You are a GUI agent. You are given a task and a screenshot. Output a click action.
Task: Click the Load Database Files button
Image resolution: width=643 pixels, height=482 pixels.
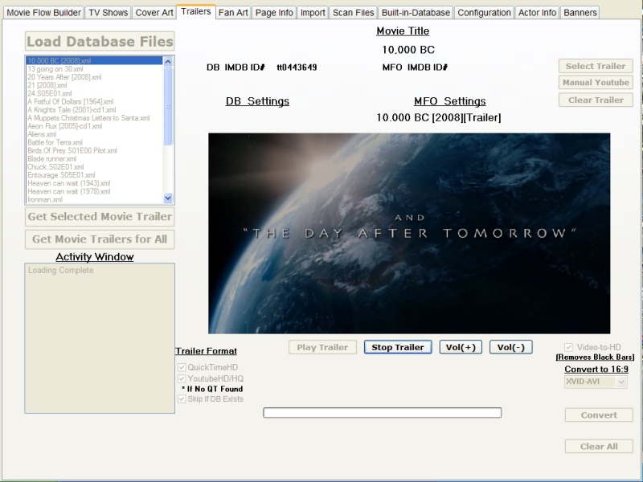100,42
